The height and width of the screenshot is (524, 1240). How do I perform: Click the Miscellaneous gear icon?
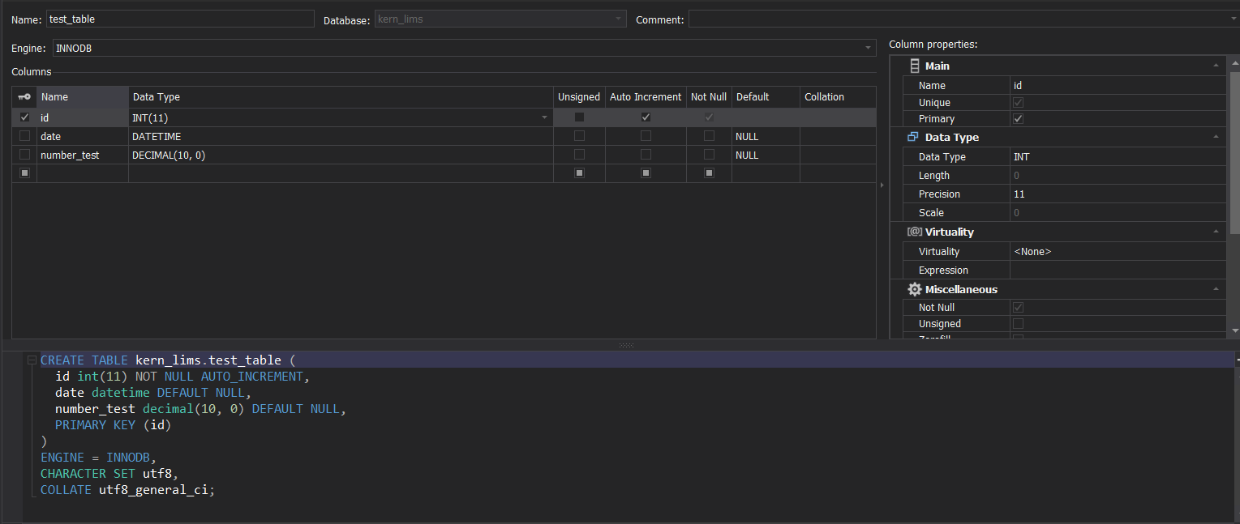(x=914, y=289)
